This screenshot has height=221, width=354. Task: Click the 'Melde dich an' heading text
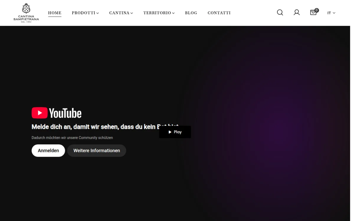click(x=94, y=127)
